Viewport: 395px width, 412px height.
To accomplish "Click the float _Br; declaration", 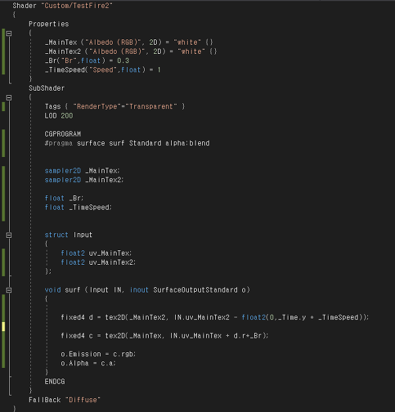I will coord(64,198).
